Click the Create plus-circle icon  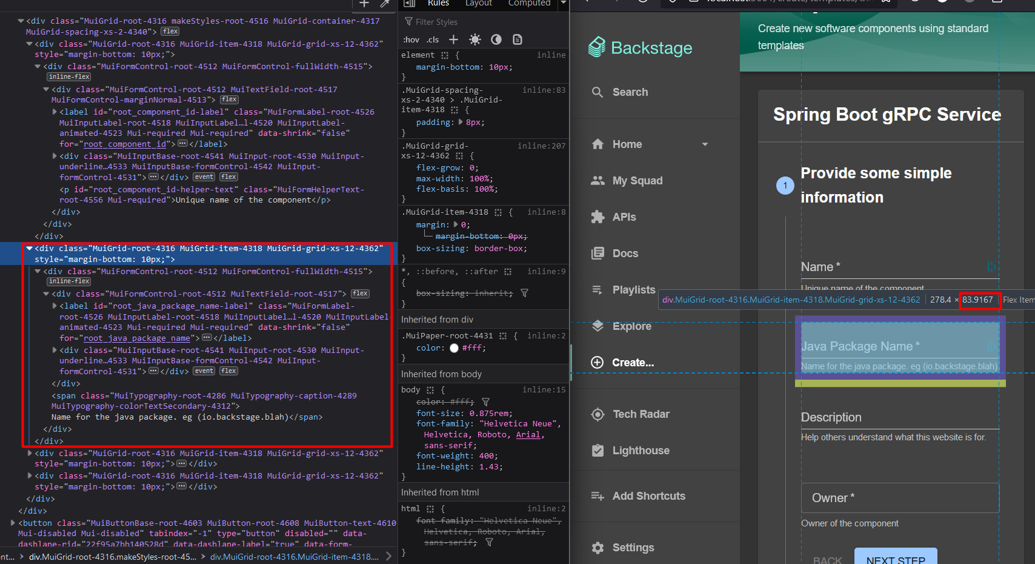click(597, 363)
